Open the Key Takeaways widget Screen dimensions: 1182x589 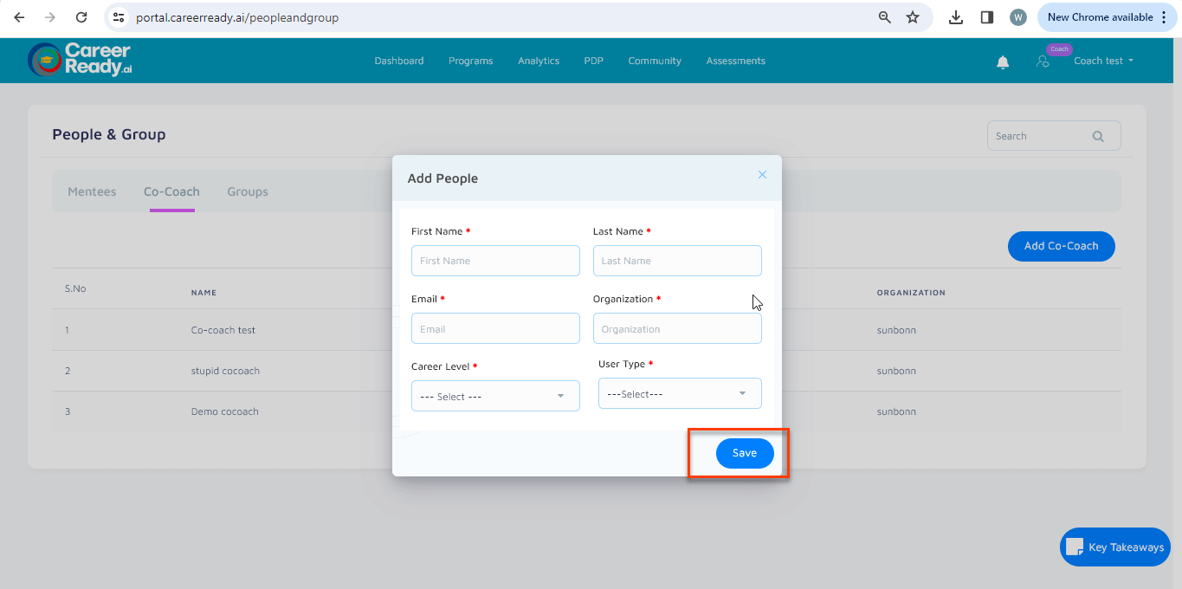[x=1115, y=547]
